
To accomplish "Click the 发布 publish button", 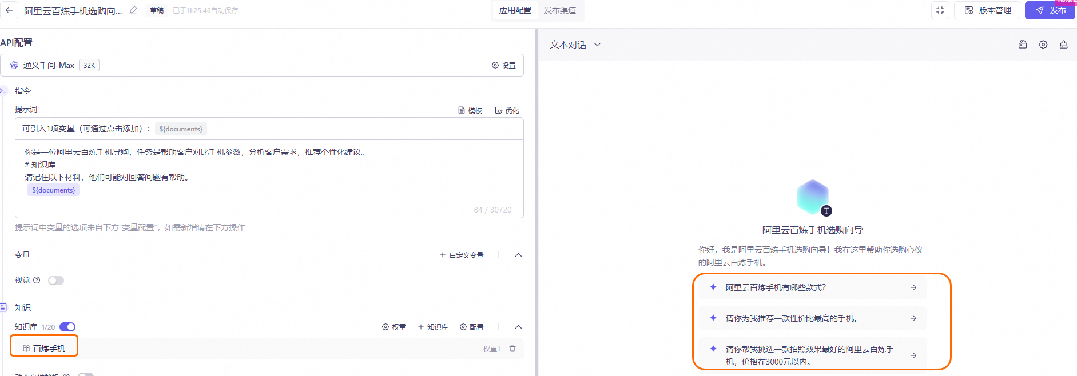I will tap(1050, 10).
